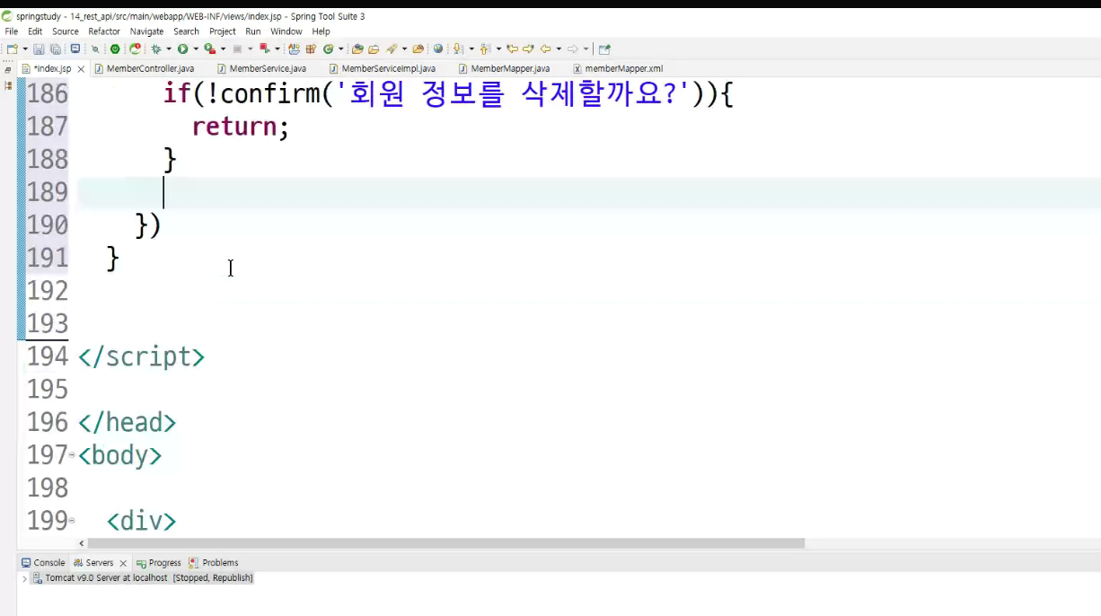
Task: Open dropdown arrow next to New icon
Action: [24, 49]
